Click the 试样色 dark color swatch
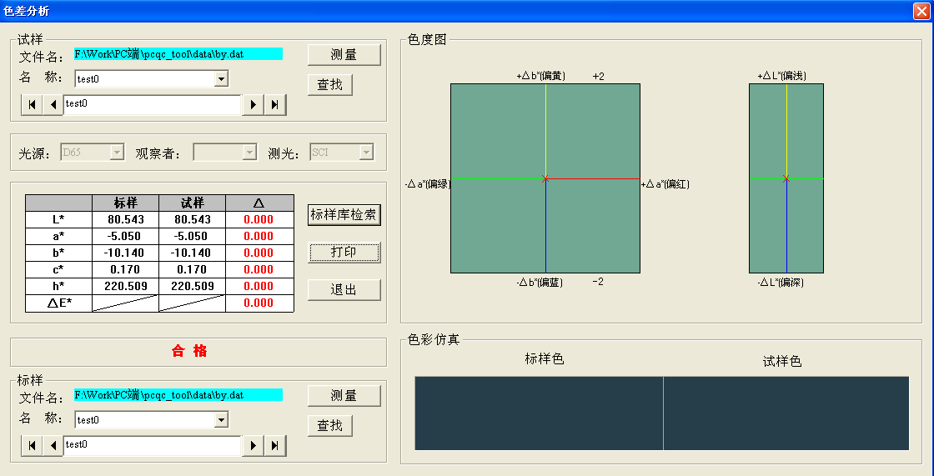The width and height of the screenshot is (934, 476). tap(786, 413)
